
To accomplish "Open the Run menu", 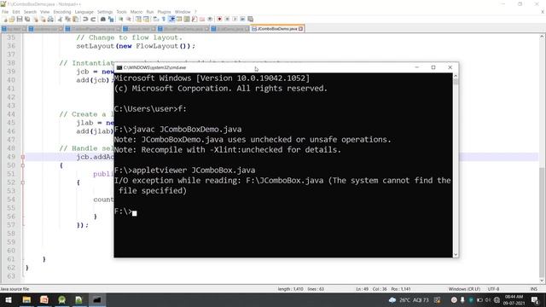I will (150, 12).
